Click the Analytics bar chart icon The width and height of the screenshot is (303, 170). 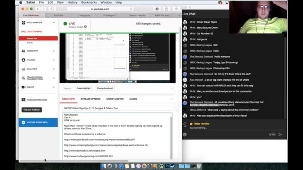click(x=23, y=69)
